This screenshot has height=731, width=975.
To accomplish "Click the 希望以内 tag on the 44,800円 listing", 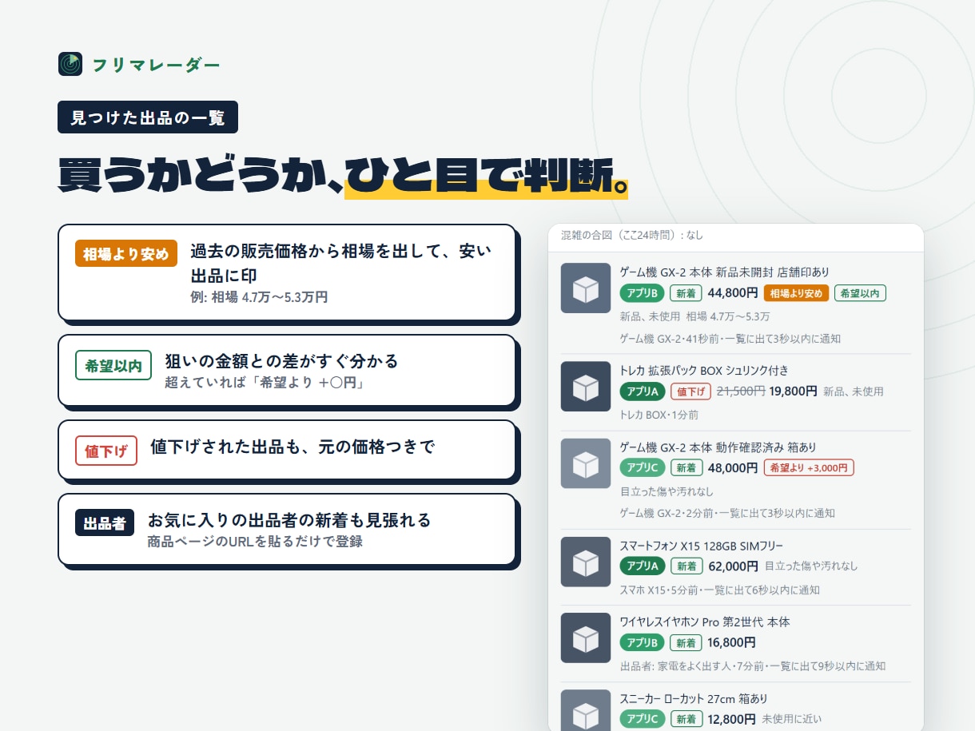I will [x=860, y=293].
